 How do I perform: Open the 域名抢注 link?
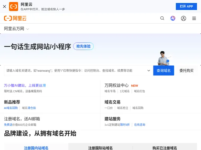click(123, 108)
